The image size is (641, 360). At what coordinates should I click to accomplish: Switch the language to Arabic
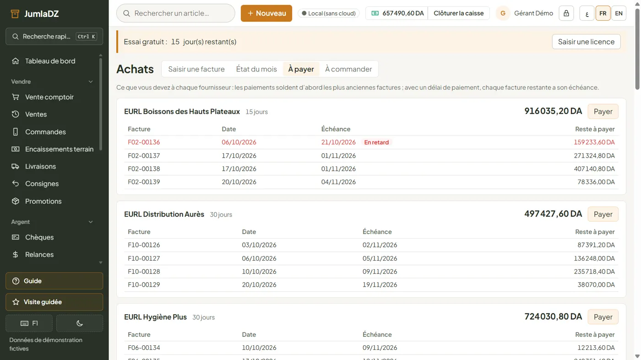[x=587, y=13]
